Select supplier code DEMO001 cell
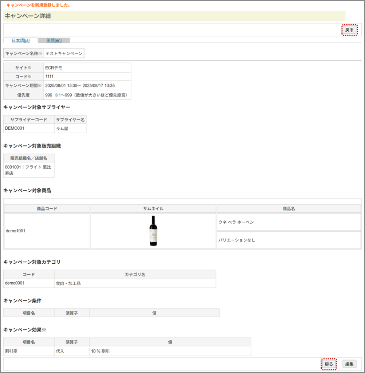This screenshot has height=373, width=365. click(x=15, y=128)
